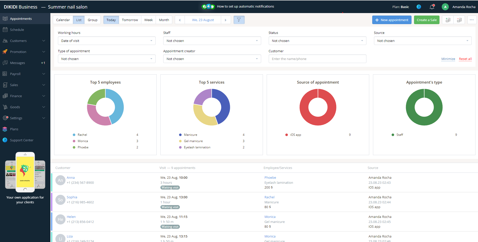Expand the Goods menu chevron
The image size is (478, 242).
tap(44, 107)
